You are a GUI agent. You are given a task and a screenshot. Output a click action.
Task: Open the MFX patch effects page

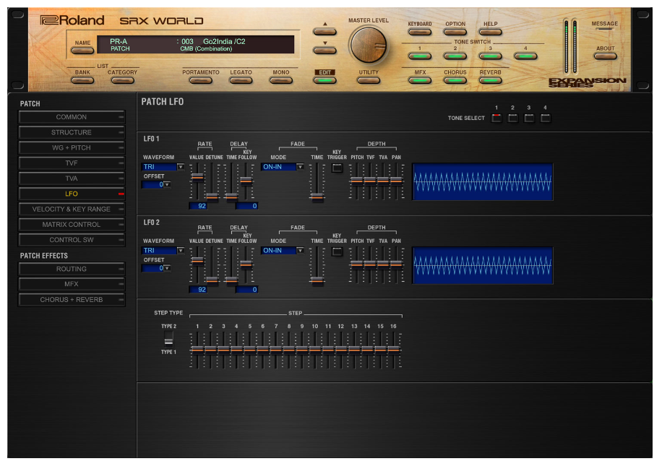pos(72,284)
